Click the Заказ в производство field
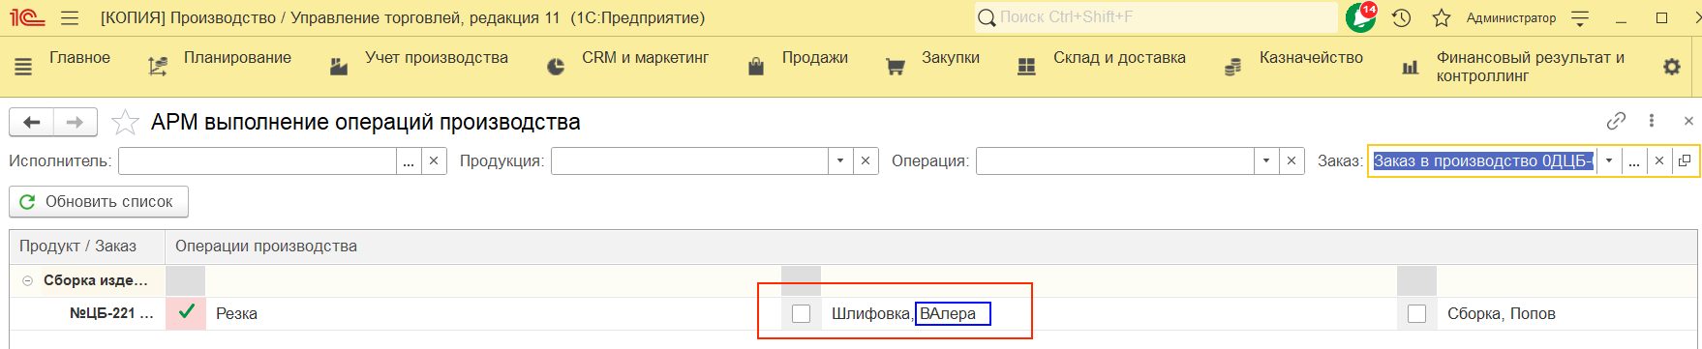 (1483, 161)
